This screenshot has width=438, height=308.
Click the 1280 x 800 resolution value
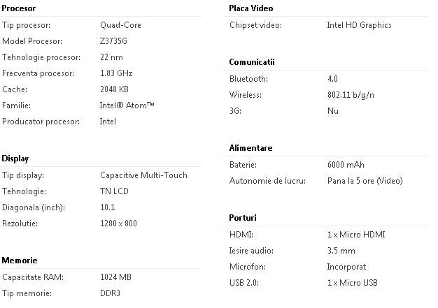[x=118, y=223]
